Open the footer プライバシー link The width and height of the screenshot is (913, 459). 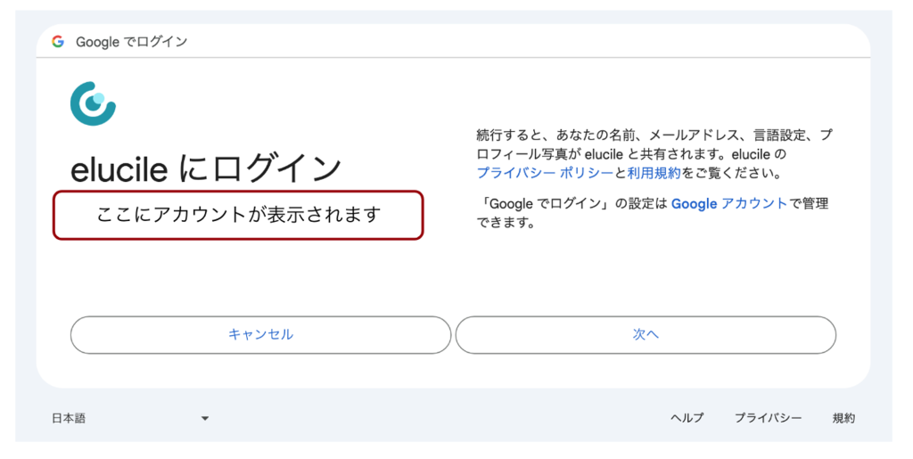pos(768,418)
